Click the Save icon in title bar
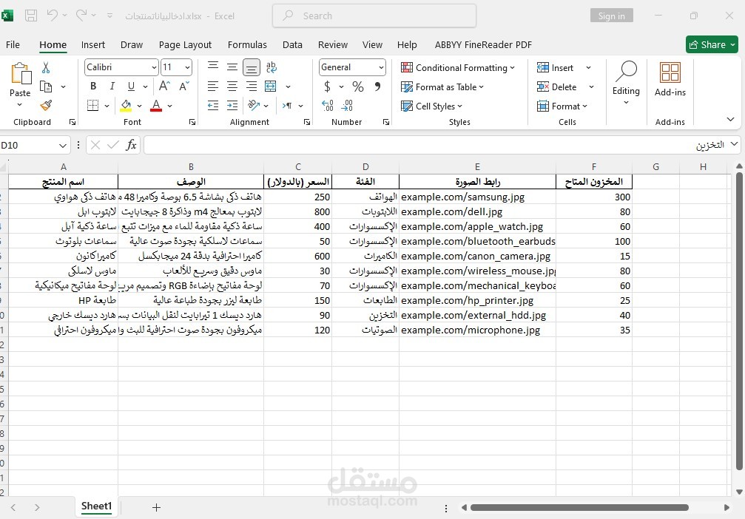The image size is (745, 519). point(31,16)
